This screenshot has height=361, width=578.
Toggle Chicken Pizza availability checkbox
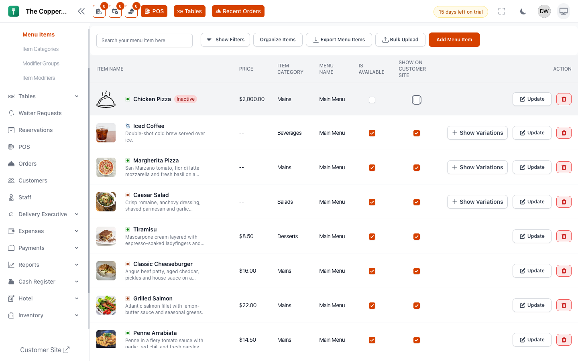pos(372,100)
